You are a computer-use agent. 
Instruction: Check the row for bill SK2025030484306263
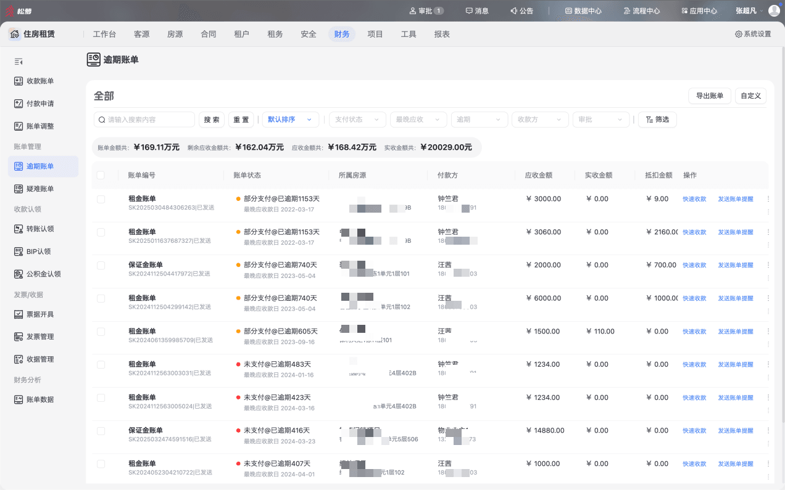click(x=101, y=199)
